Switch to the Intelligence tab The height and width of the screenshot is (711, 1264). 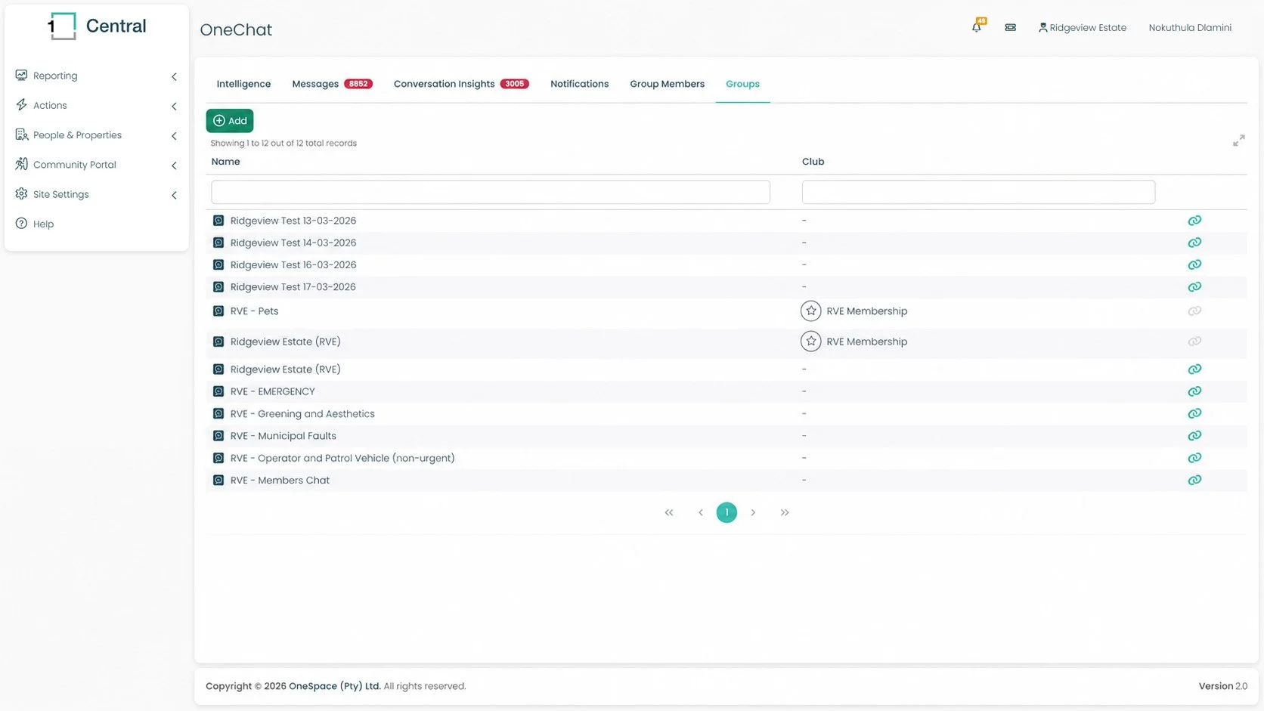click(243, 84)
